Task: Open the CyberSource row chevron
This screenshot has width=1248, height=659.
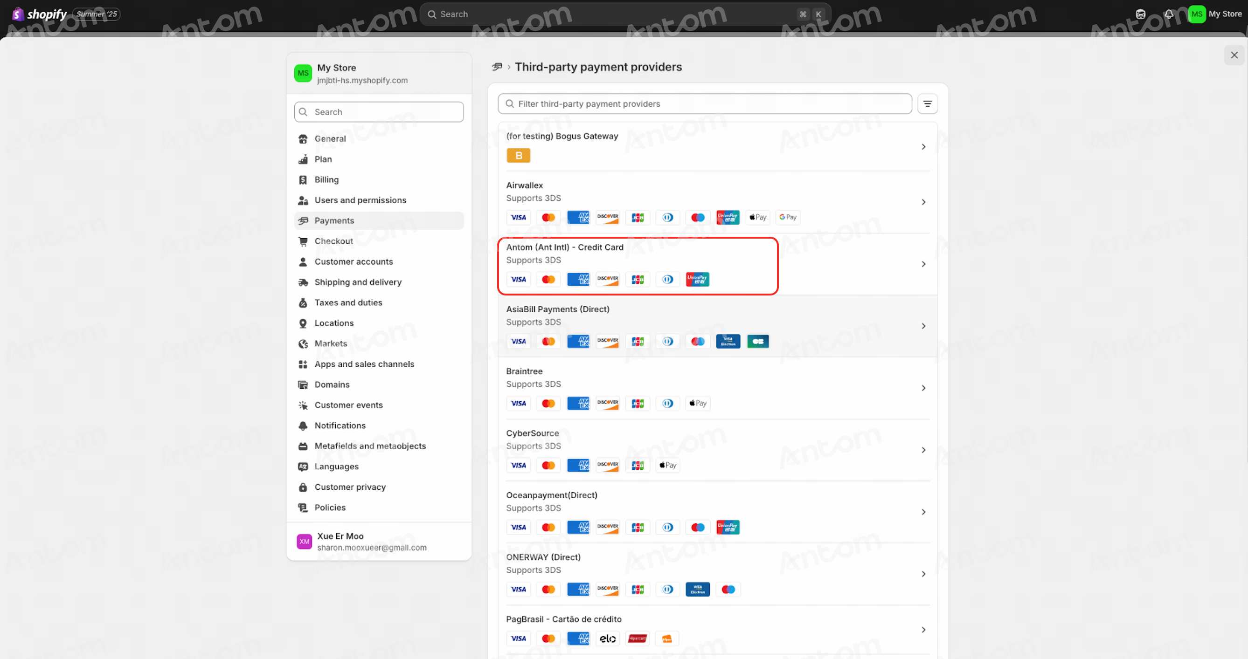Action: pos(923,450)
